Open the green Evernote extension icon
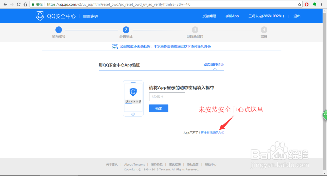 coord(314,4)
